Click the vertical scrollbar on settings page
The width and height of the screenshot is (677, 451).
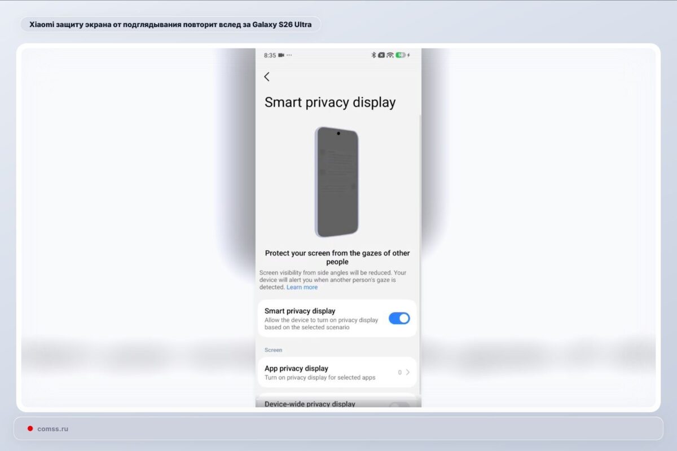pos(419,254)
